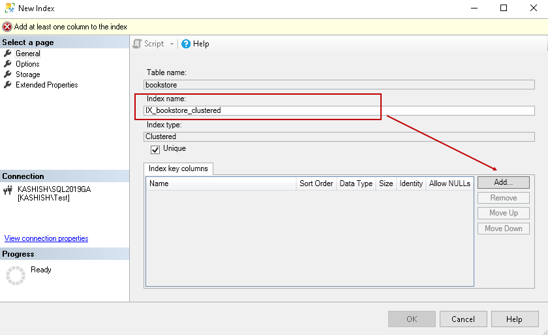548x335 pixels.
Task: Minimize the New Index window
Action: click(x=474, y=8)
